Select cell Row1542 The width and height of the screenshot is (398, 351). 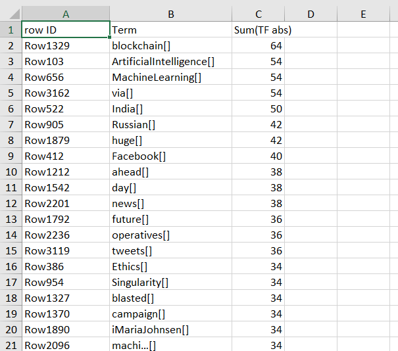(66, 188)
